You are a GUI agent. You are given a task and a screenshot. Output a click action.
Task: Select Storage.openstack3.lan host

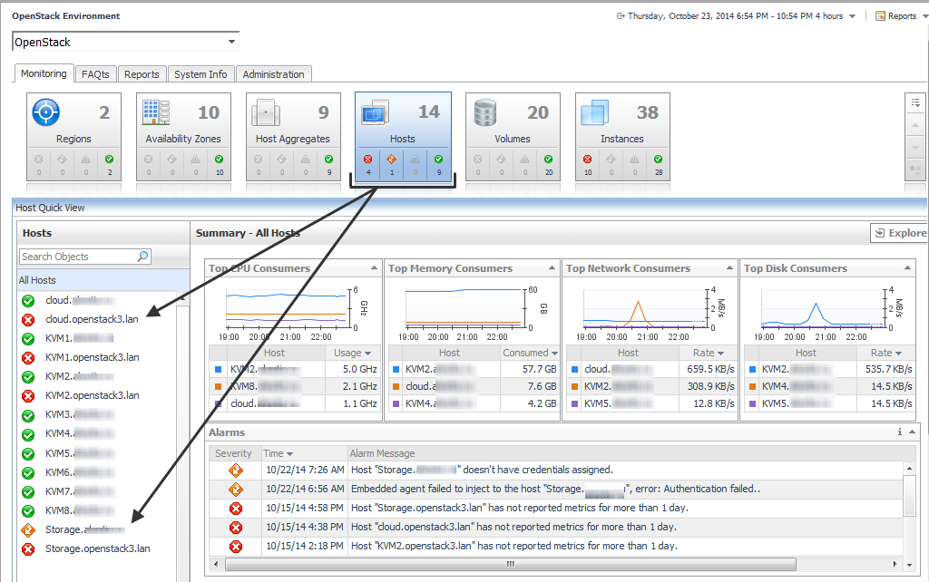98,548
